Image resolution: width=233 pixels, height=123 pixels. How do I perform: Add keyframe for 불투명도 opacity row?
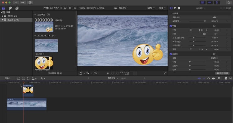click(227, 21)
